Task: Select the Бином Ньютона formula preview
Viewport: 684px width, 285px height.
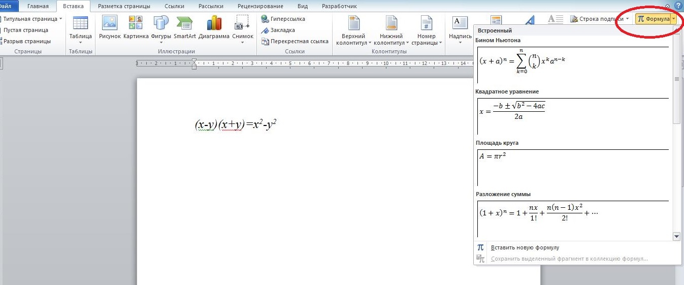Action: tap(573, 65)
